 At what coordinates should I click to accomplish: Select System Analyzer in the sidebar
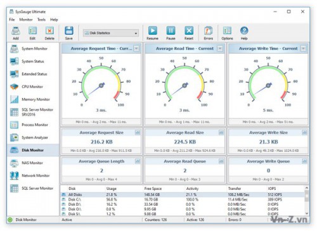tap(33, 137)
